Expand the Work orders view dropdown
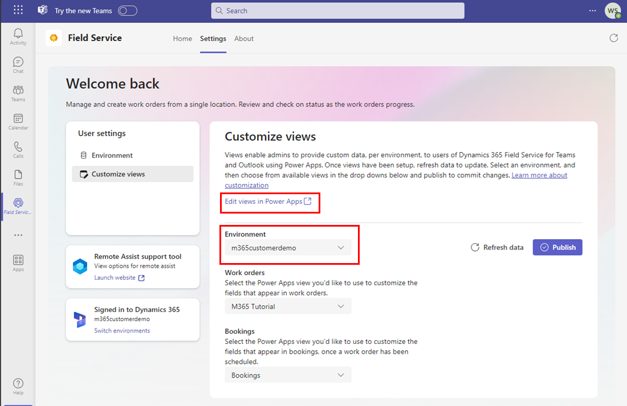The width and height of the screenshot is (627, 406). coord(288,306)
